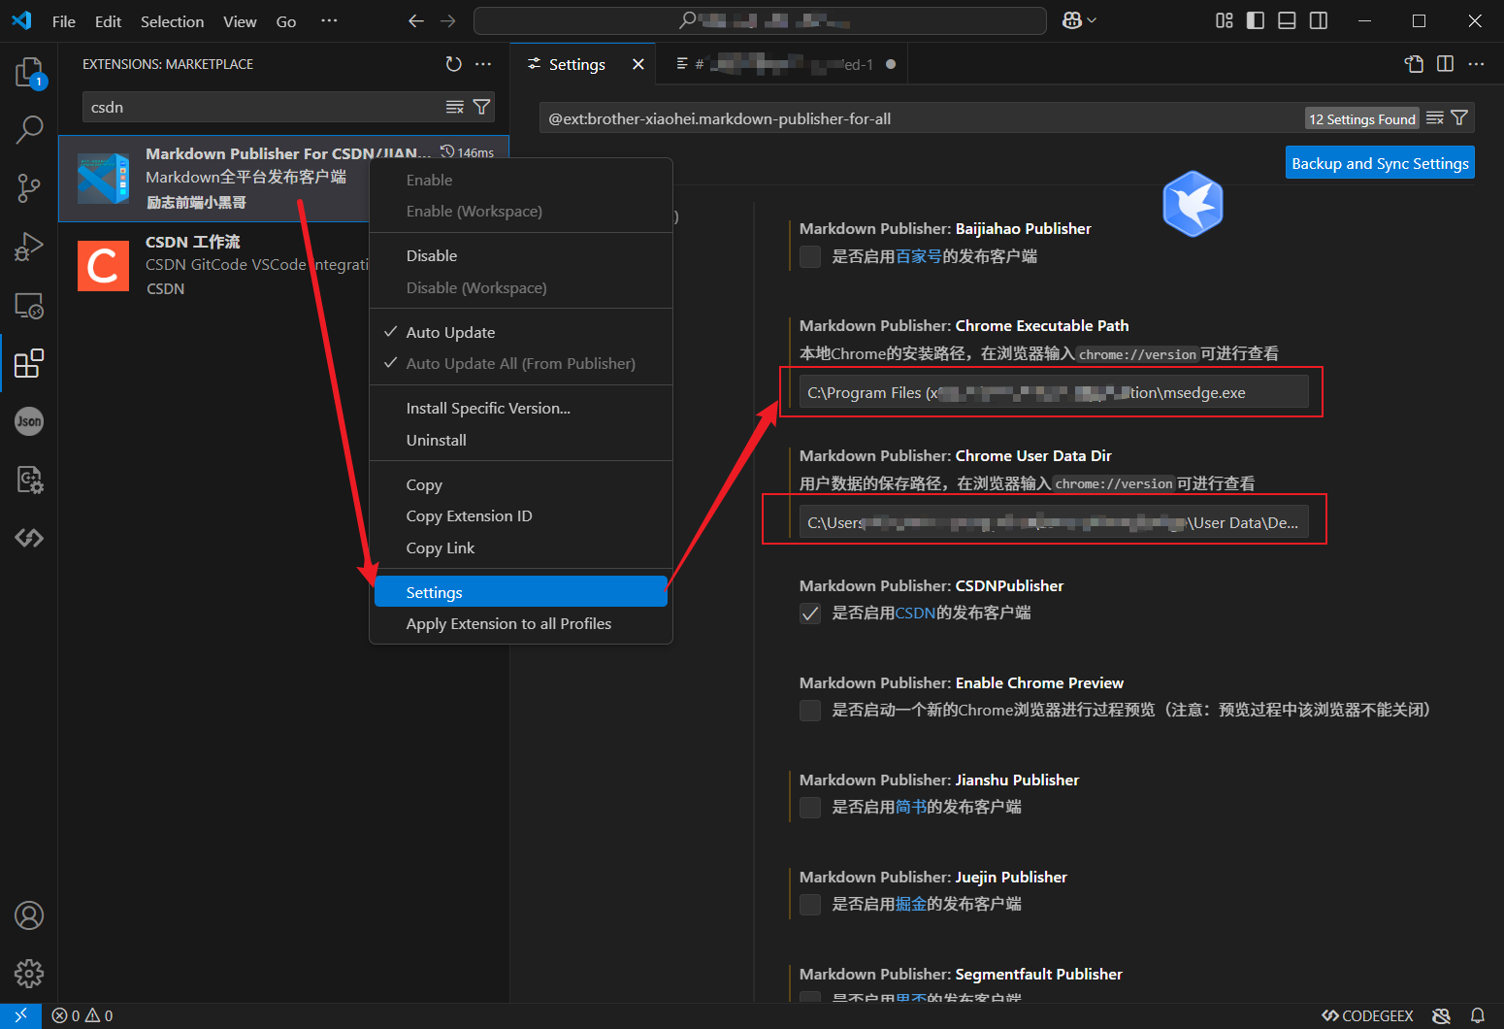This screenshot has width=1504, height=1029.
Task: Open the Search view in activity bar
Action: (x=29, y=129)
